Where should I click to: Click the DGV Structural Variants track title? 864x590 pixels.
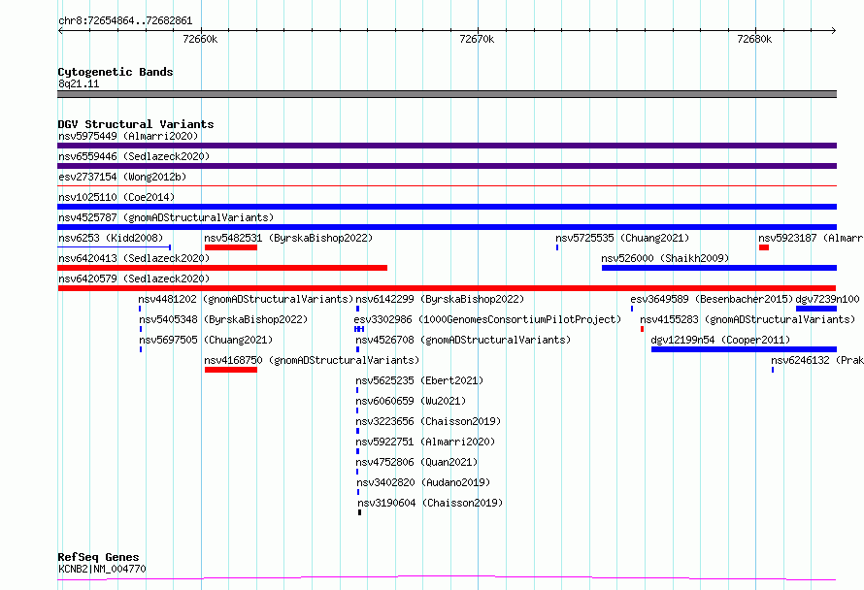click(x=136, y=124)
